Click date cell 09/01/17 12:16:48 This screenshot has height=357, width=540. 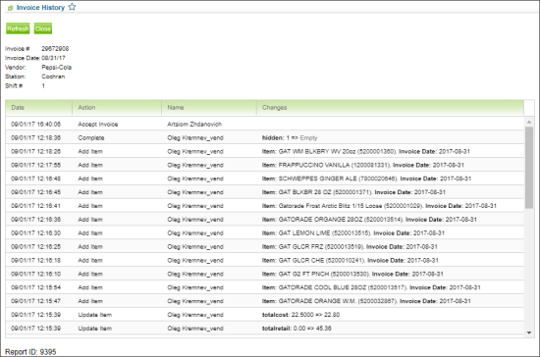click(35, 178)
